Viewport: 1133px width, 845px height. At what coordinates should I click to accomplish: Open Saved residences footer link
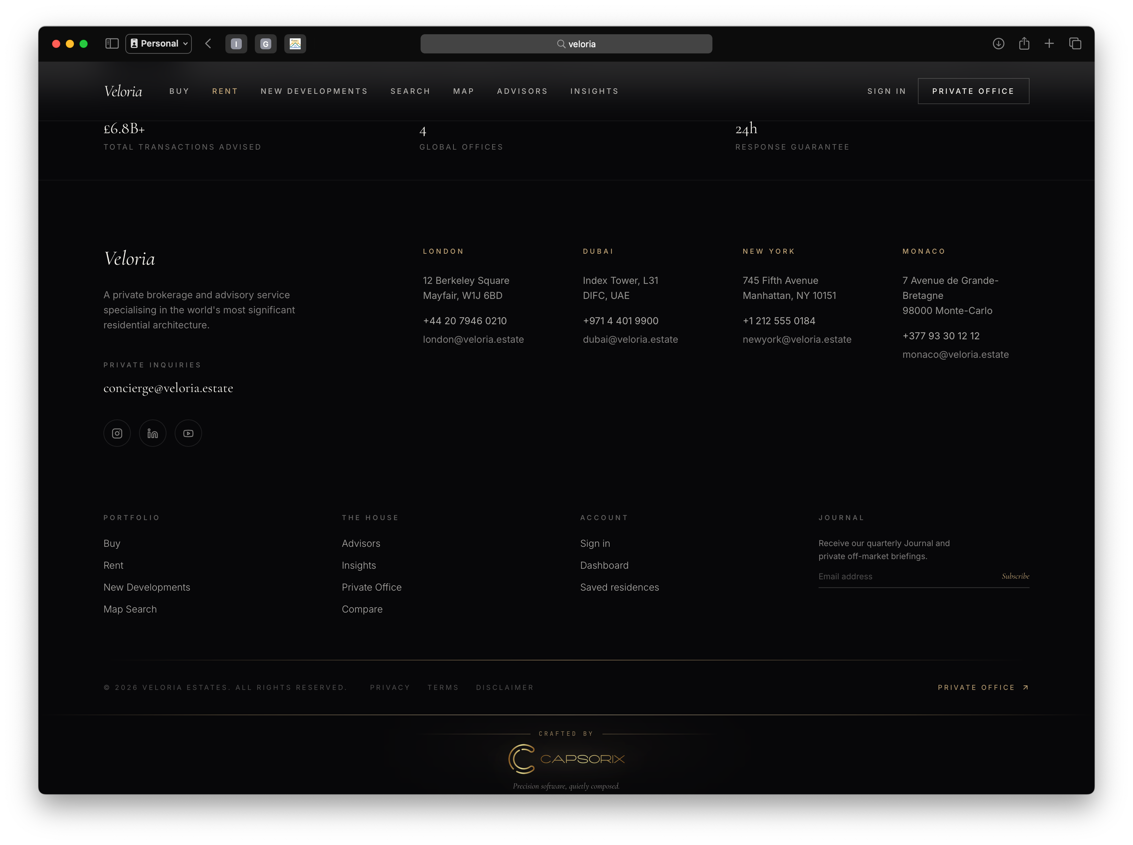tap(620, 587)
